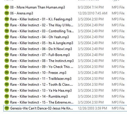Click the icon beside Rumble.mp3
This screenshot has height=114, width=127.
[7, 96]
